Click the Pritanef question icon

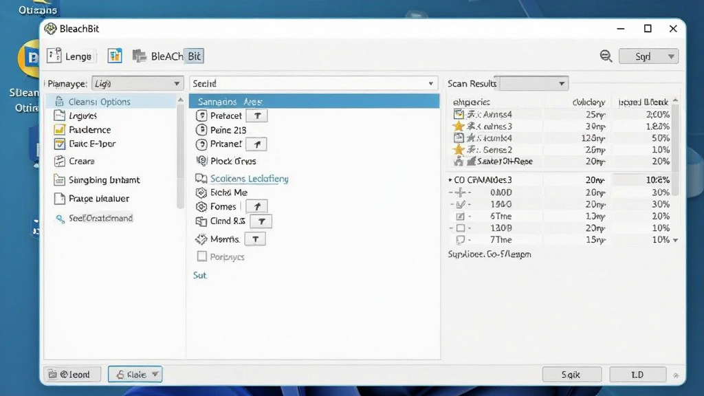click(x=201, y=144)
